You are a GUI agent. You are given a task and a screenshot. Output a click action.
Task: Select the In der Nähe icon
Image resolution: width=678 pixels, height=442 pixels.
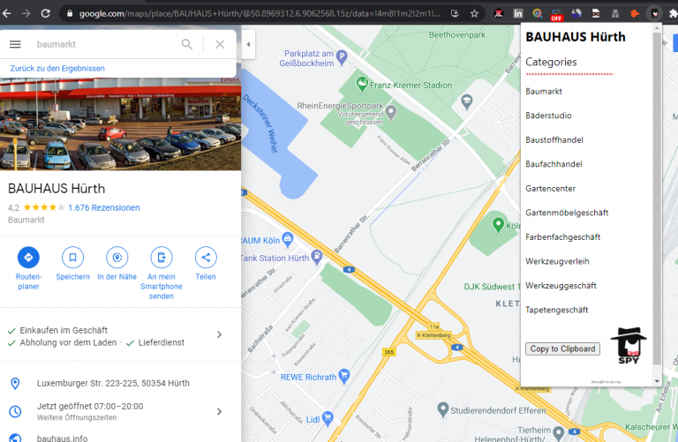[117, 258]
